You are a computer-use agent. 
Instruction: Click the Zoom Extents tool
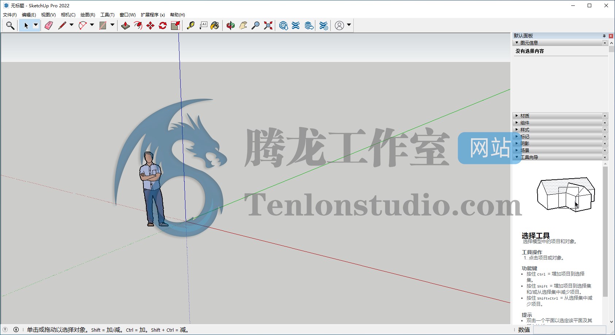pos(268,26)
